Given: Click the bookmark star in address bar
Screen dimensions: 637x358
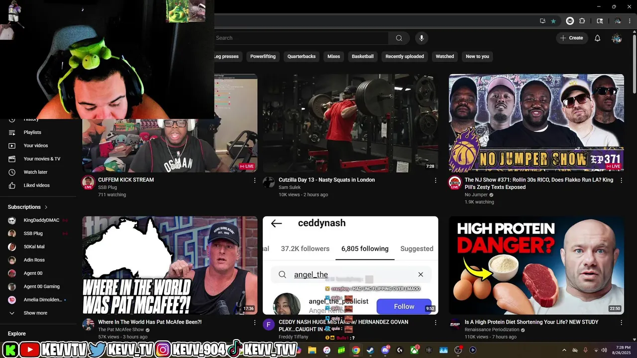Looking at the screenshot, I should click(553, 21).
